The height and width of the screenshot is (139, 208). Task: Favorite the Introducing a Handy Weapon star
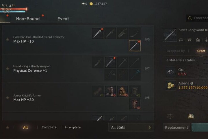click(x=8, y=68)
